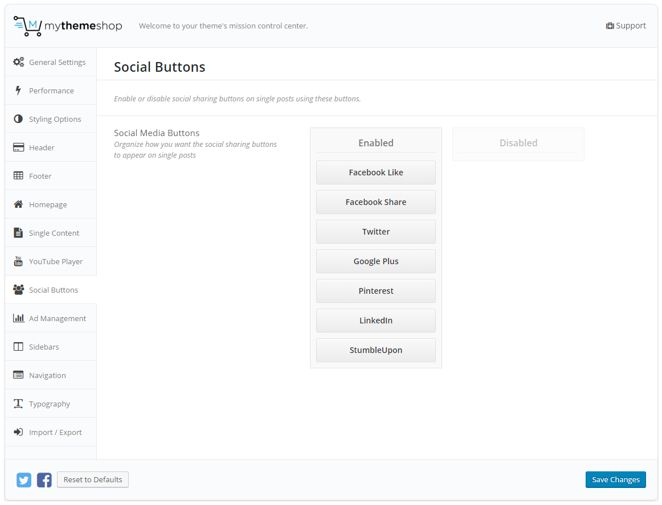Select the Facebook Like sortable item

click(376, 173)
